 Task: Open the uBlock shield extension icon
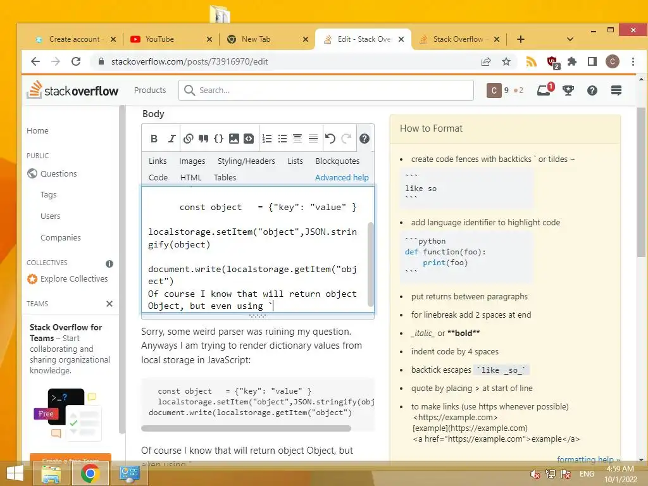[x=552, y=62]
